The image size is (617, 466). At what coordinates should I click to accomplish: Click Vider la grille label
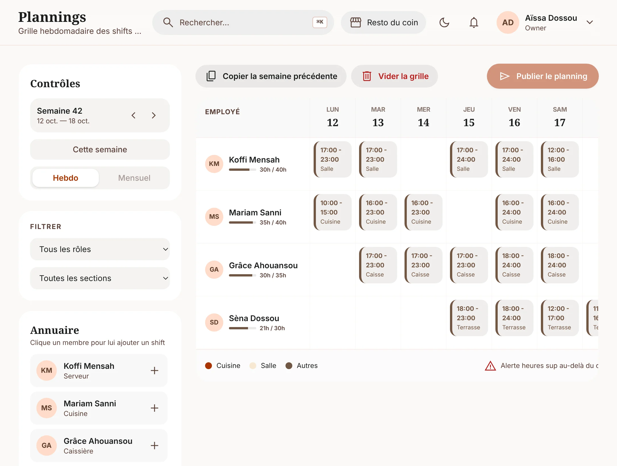click(403, 76)
